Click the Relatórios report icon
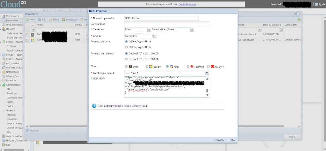Viewport: 326px width, 151px height. (4, 81)
